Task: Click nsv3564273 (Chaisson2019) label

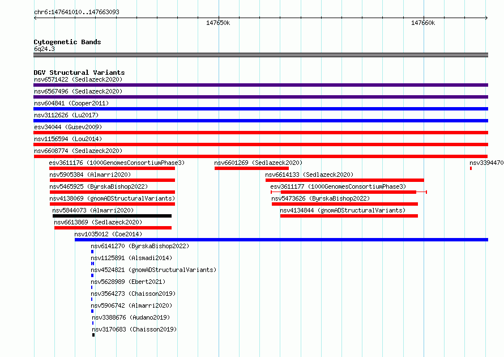Action: [x=133, y=294]
